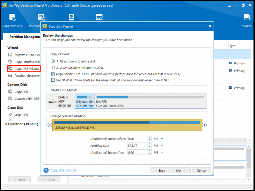This screenshot has width=255, height=191.
Task: Click the Partition Management tab
Action: point(25,37)
